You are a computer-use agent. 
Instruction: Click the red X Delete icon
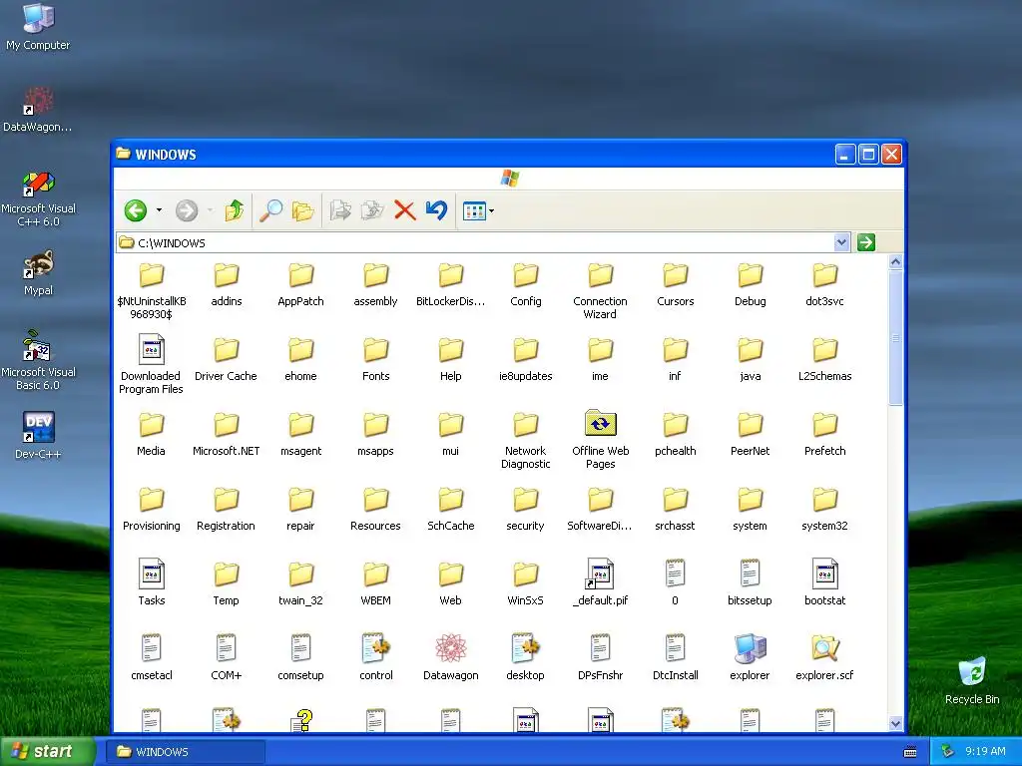click(405, 210)
